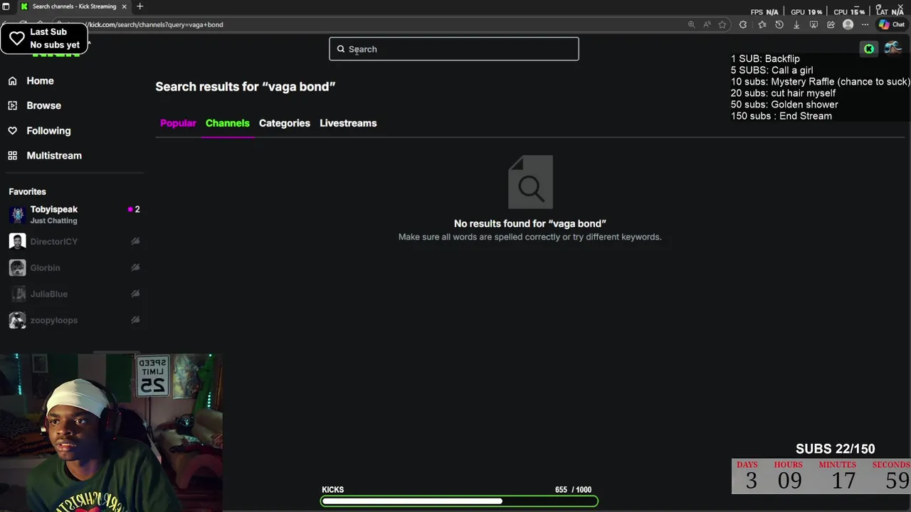
Task: Select the Search channels - Kick Streaming tab
Action: 74,6
